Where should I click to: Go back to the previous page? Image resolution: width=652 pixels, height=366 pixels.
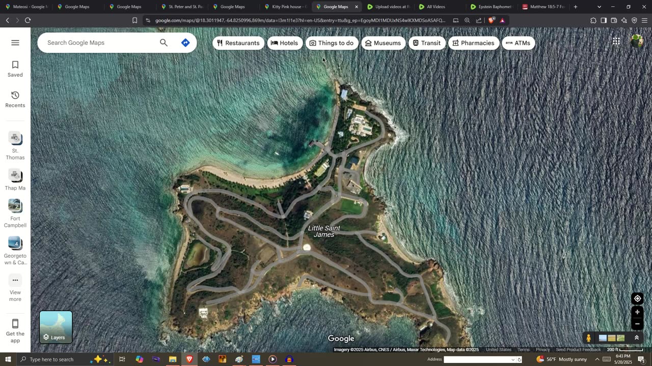tap(7, 20)
